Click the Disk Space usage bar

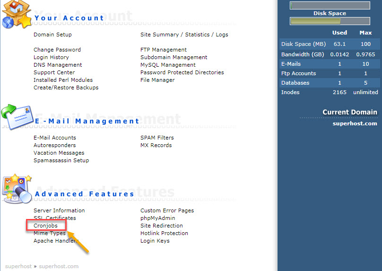(330, 21)
